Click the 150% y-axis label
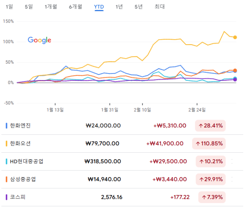The image size is (250, 209). [8, 21]
